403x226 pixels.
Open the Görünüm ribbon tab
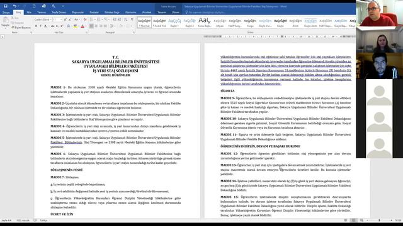(130, 13)
